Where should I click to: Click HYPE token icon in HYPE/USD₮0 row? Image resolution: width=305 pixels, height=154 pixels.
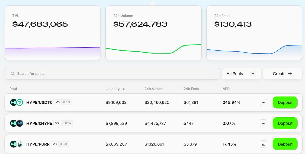(x=13, y=102)
